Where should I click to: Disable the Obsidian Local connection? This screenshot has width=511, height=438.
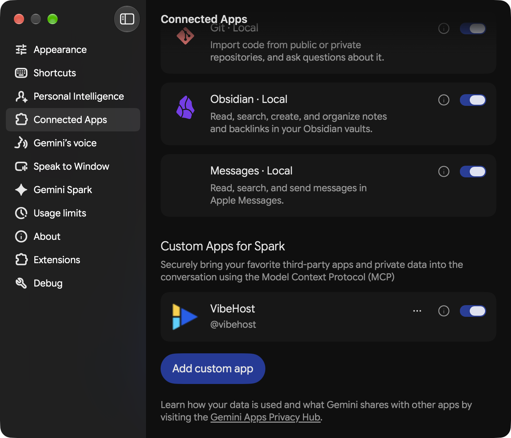pos(473,100)
